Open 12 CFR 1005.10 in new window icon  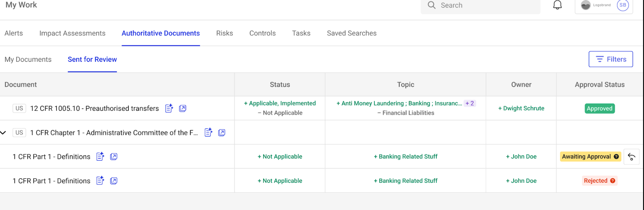(183, 108)
